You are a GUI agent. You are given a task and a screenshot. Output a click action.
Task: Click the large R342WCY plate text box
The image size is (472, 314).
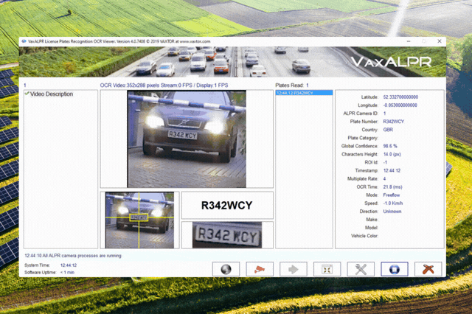click(227, 205)
